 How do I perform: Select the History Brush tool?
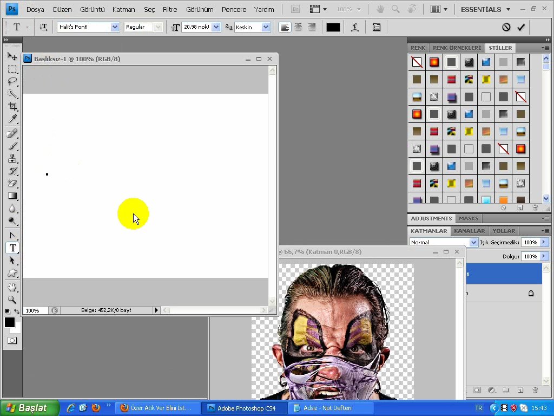12,171
